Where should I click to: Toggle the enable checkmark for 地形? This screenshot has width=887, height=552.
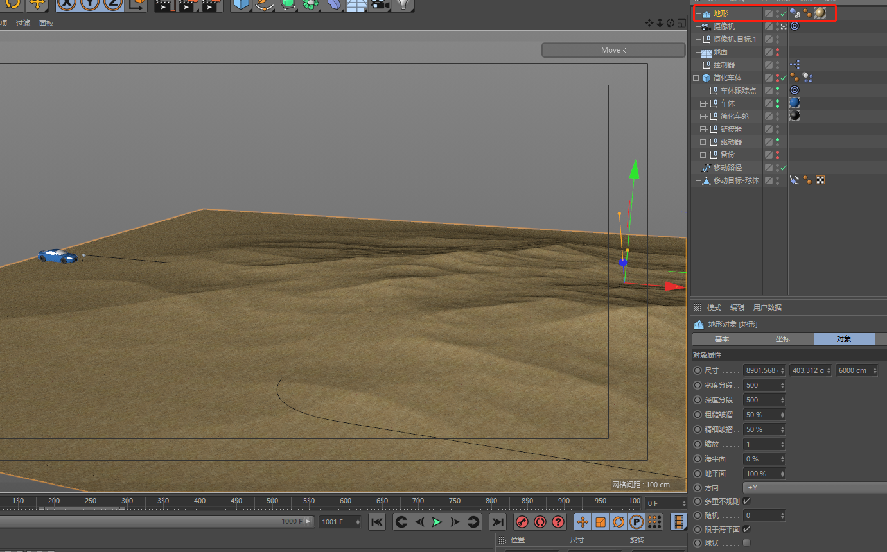pyautogui.click(x=783, y=13)
